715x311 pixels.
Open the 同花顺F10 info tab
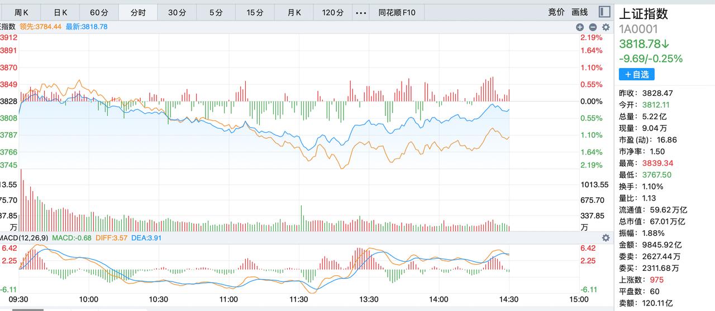pos(397,12)
